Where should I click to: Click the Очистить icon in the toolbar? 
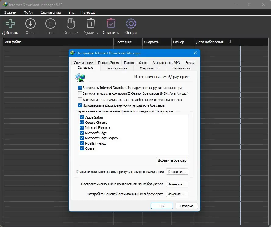pos(110,23)
